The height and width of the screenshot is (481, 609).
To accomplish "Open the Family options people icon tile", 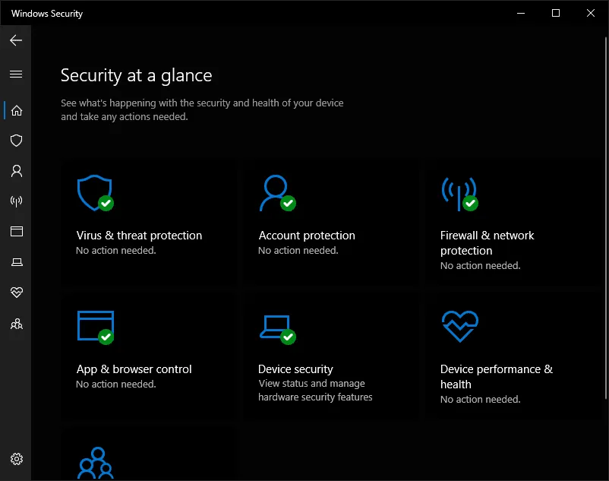I will point(96,463).
